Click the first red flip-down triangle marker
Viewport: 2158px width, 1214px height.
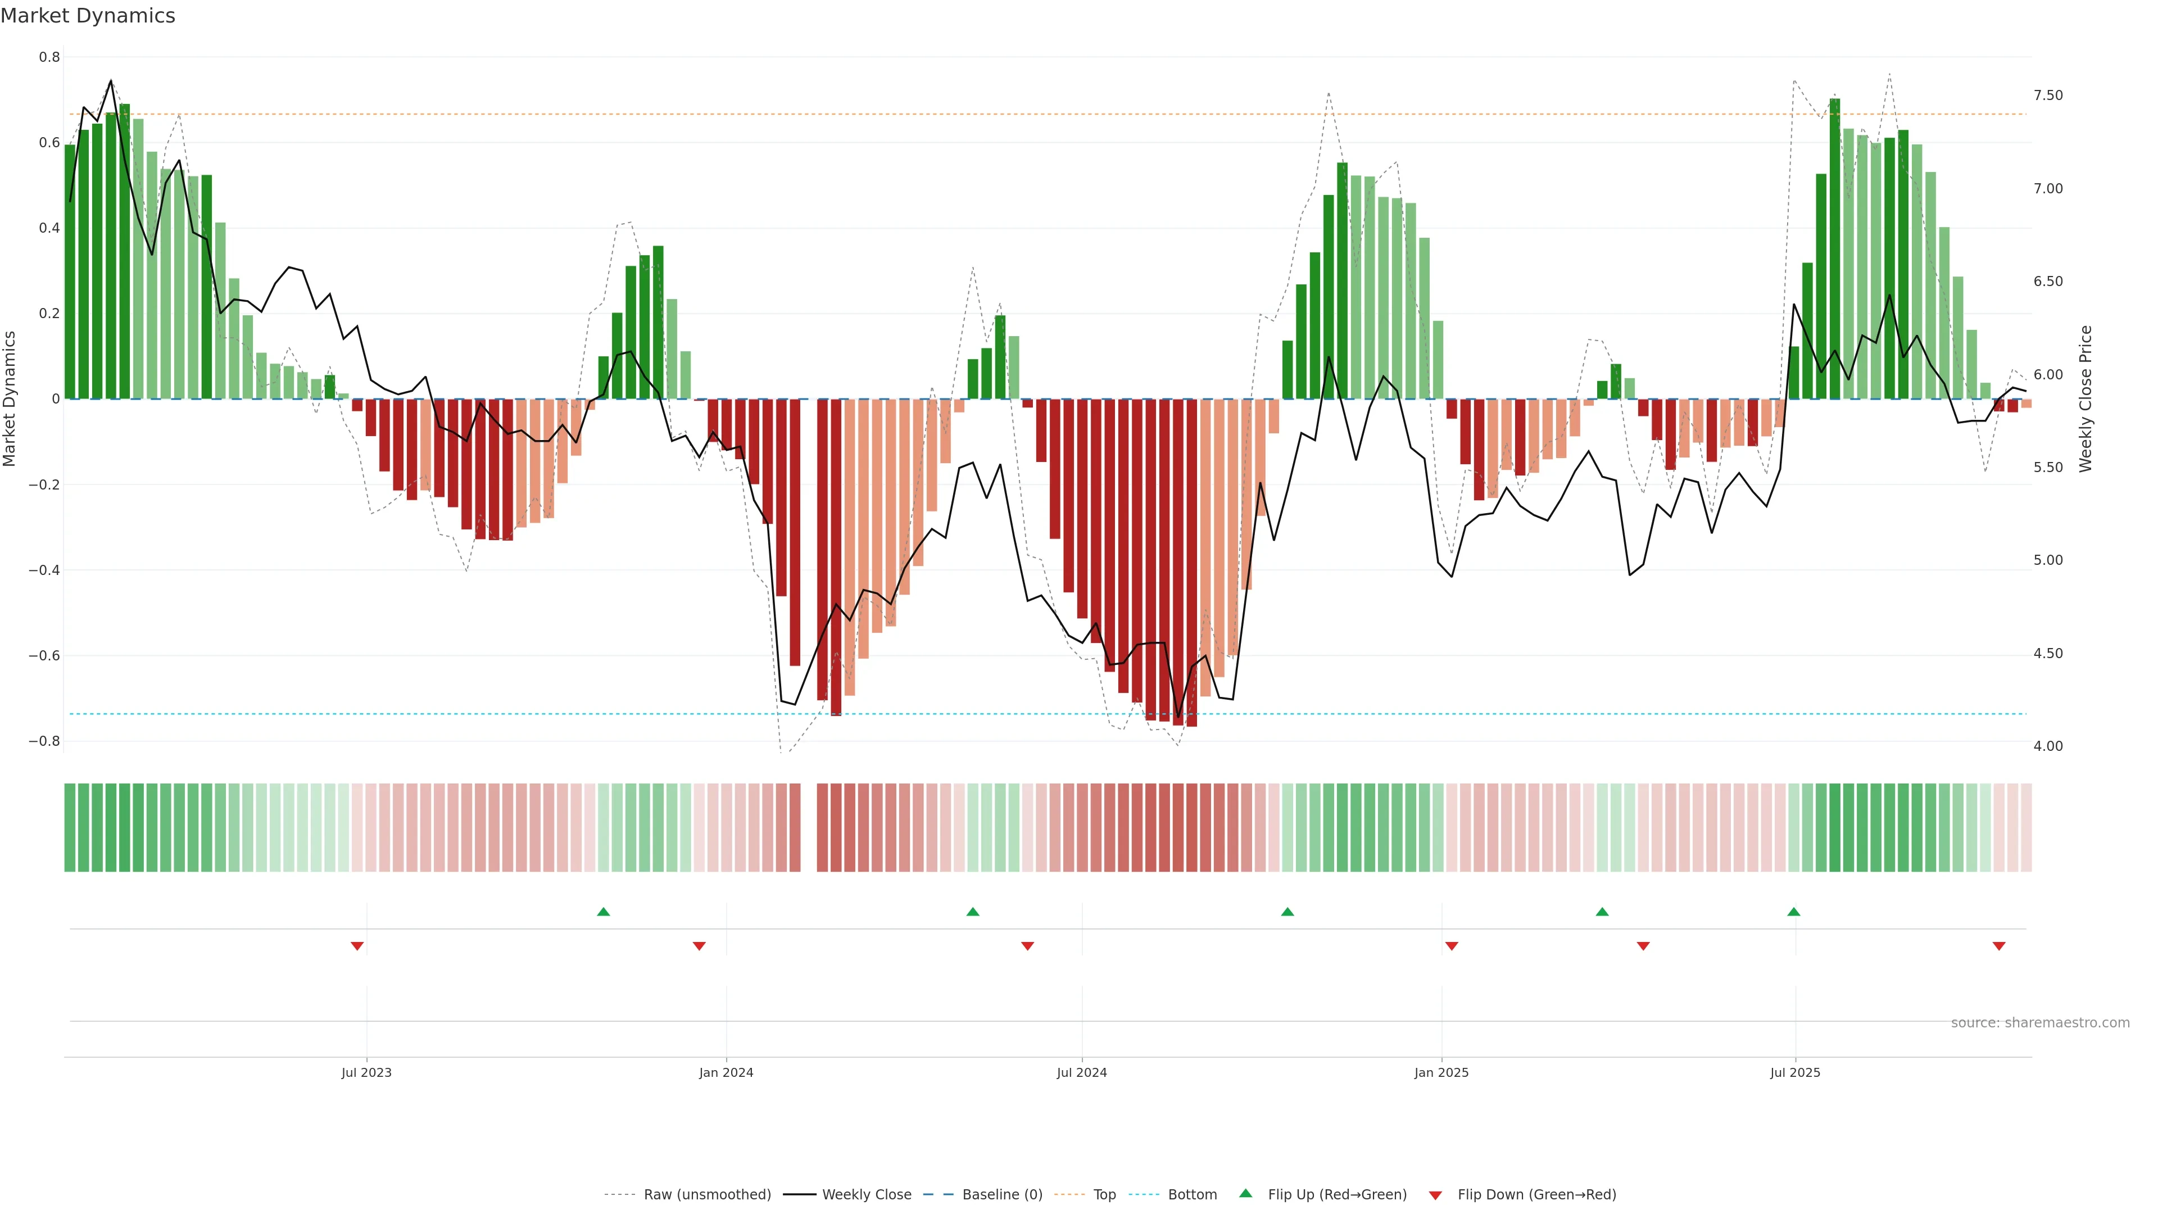pos(357,946)
